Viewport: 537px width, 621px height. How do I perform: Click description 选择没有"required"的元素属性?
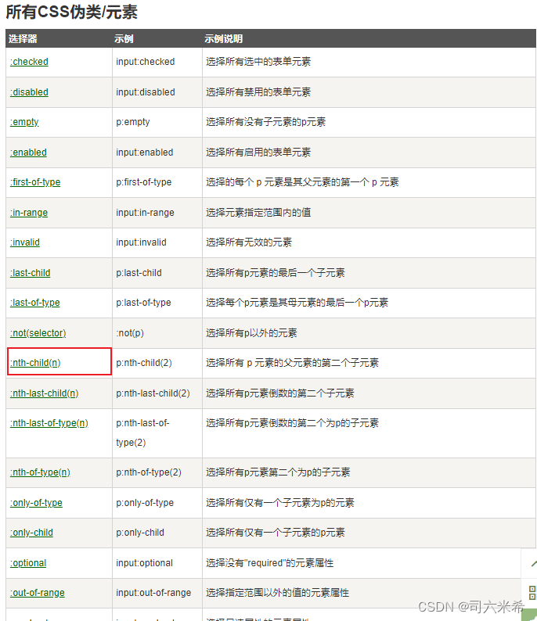(x=270, y=563)
